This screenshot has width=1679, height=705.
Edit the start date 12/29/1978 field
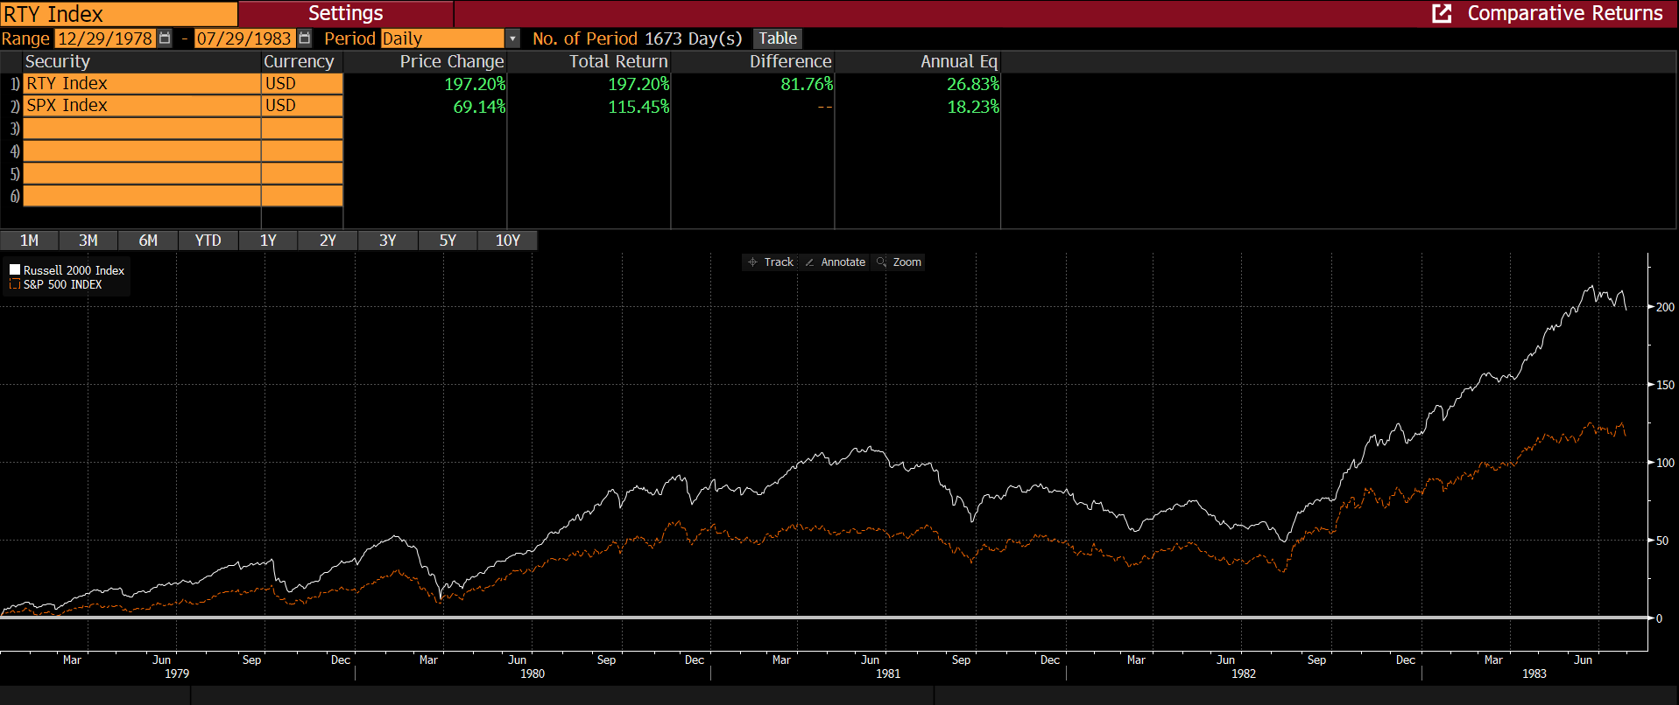[105, 38]
